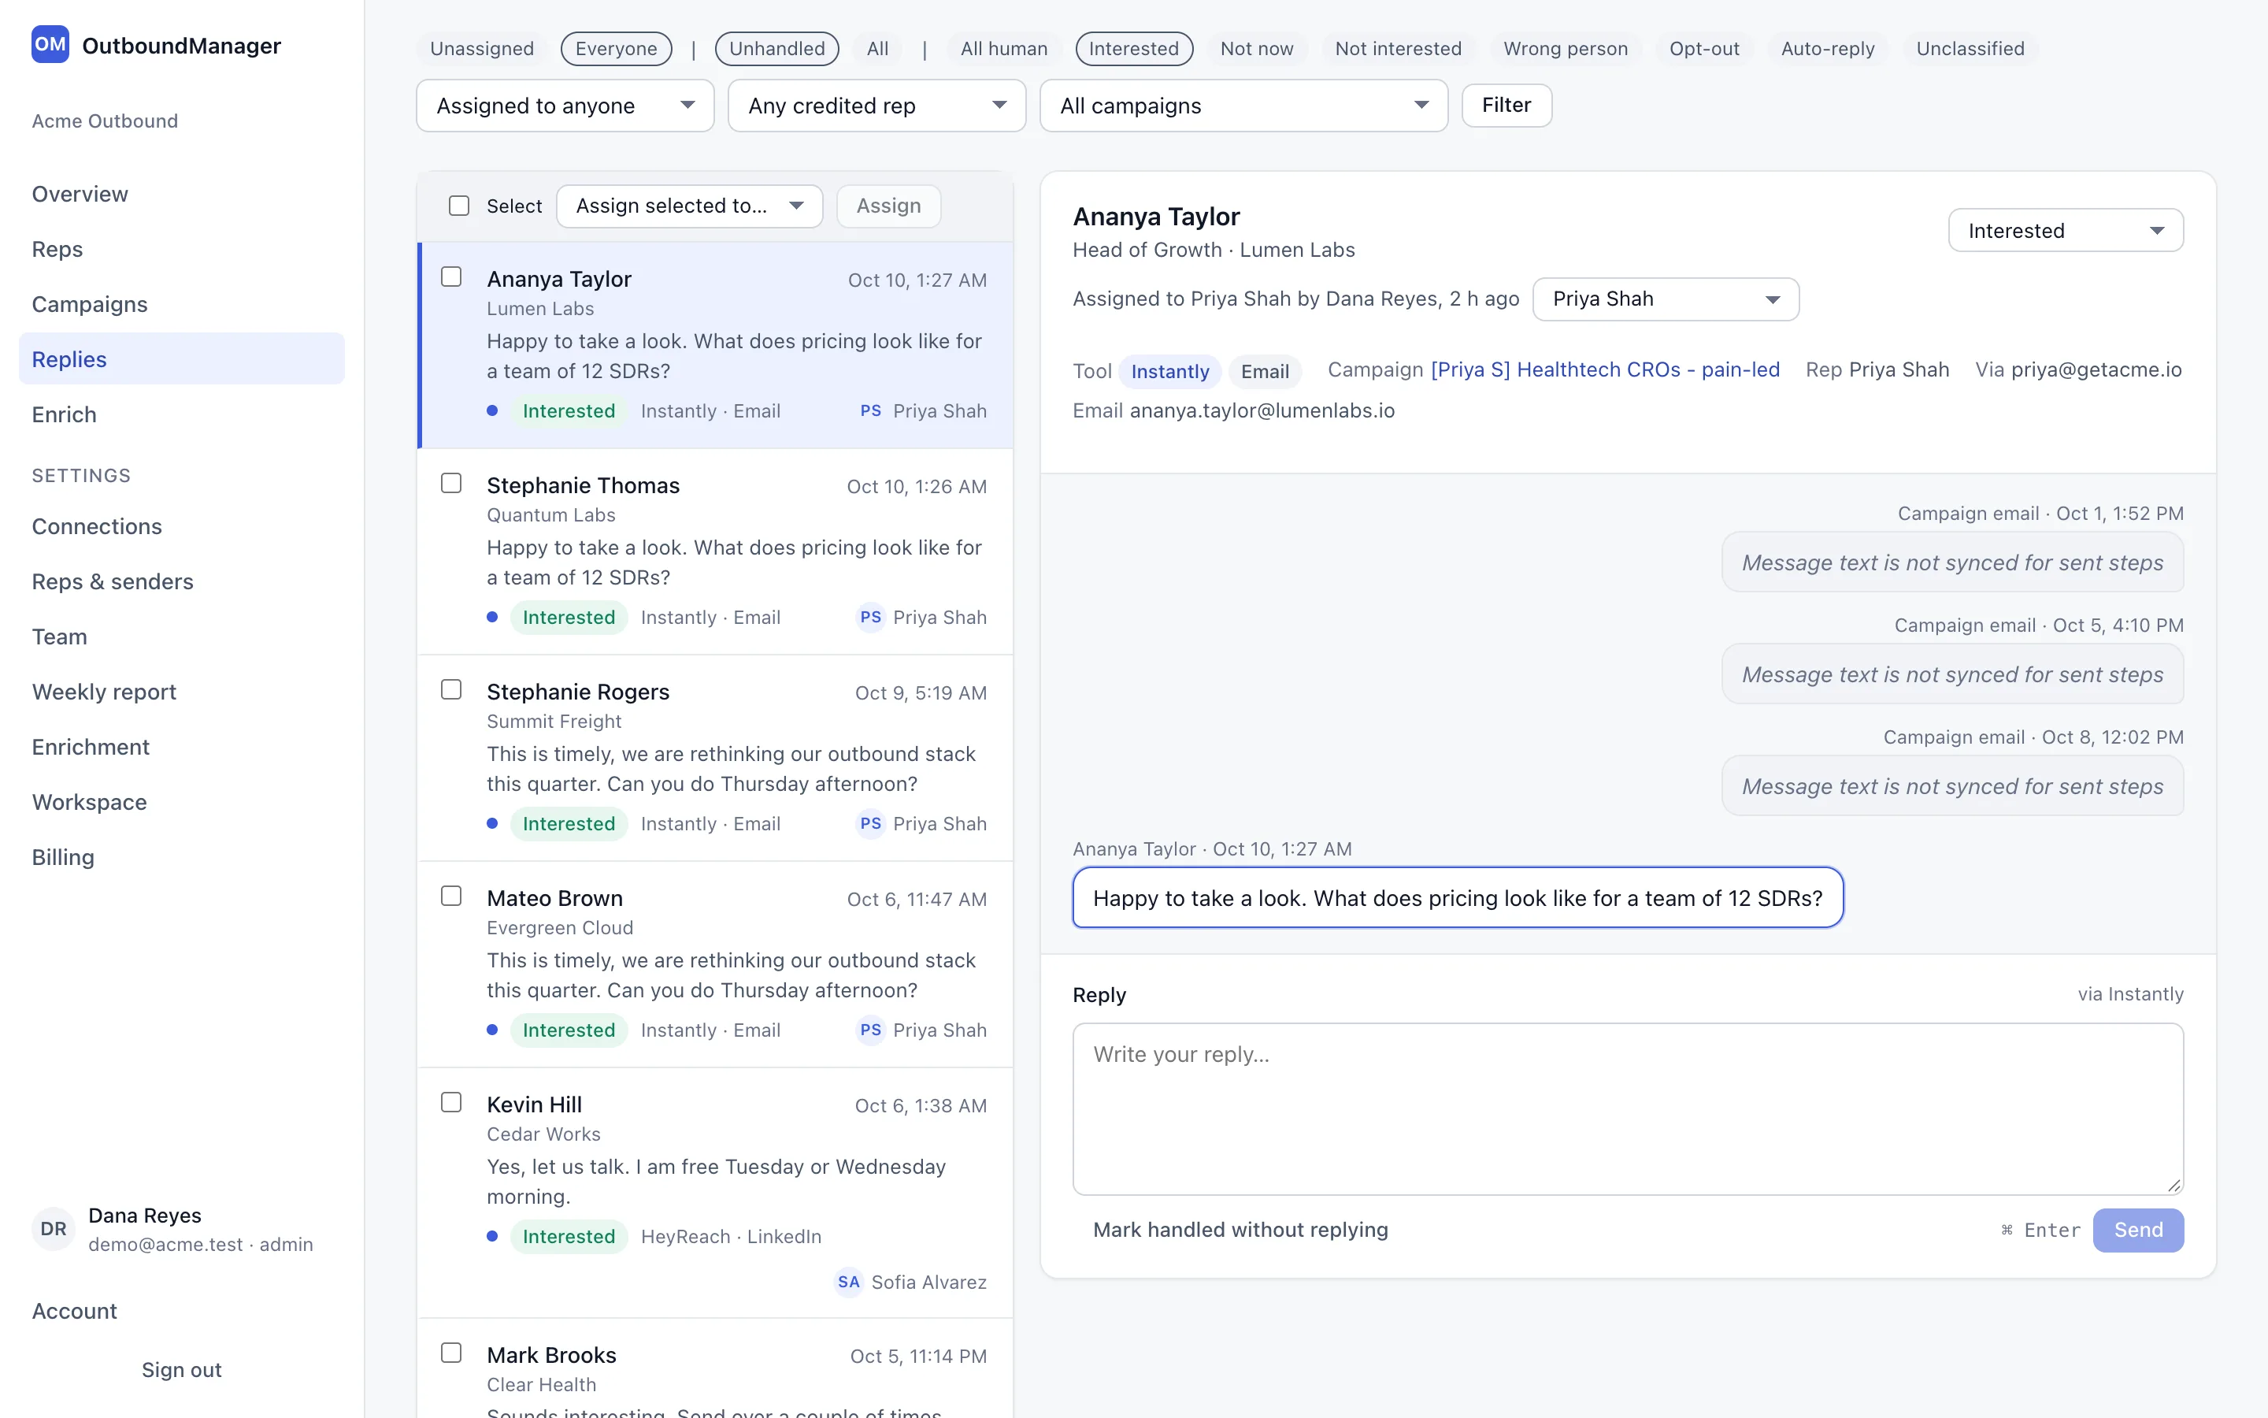2268x1418 pixels.
Task: Check the Stephanie Rogers reply checkbox
Action: pos(450,689)
